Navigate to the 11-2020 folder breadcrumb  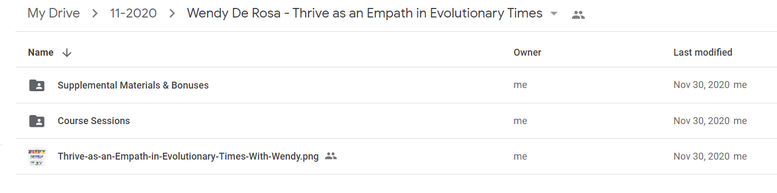(x=133, y=13)
